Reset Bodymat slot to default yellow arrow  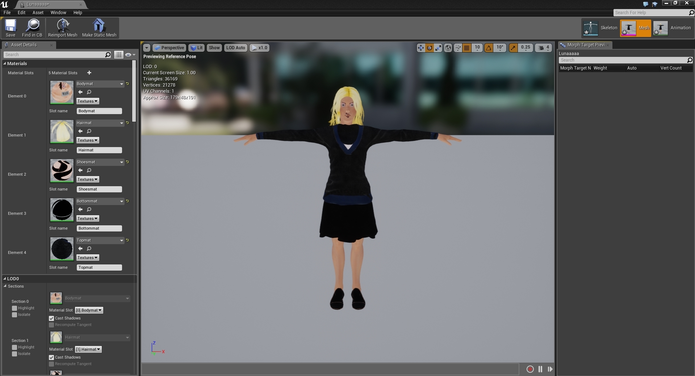[127, 84]
